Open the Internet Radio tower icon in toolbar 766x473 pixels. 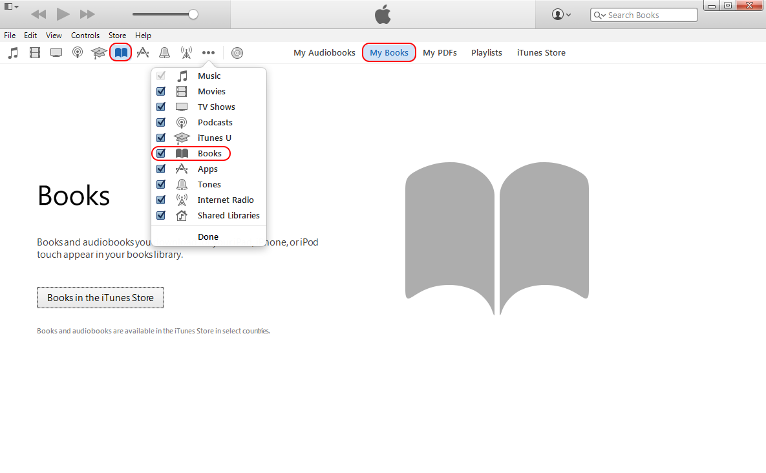pos(186,53)
